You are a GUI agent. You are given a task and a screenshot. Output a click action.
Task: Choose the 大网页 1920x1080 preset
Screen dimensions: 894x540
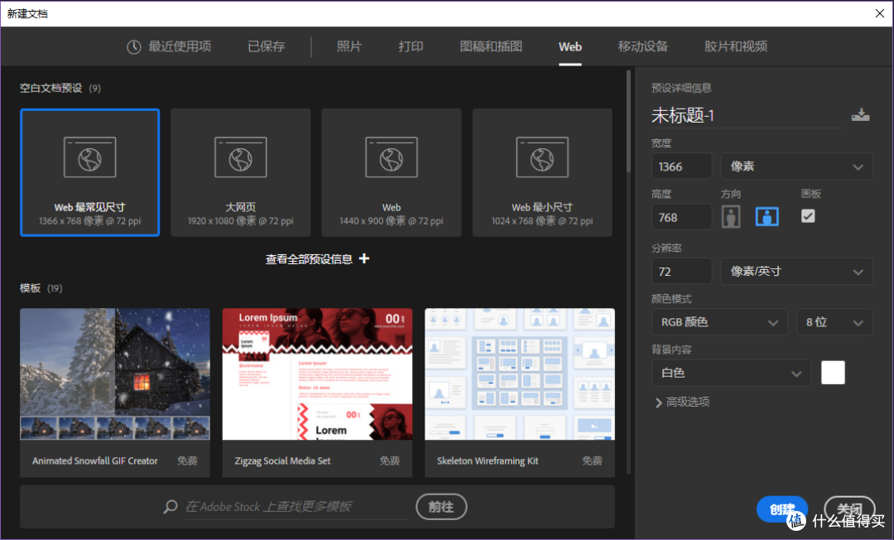pyautogui.click(x=240, y=171)
